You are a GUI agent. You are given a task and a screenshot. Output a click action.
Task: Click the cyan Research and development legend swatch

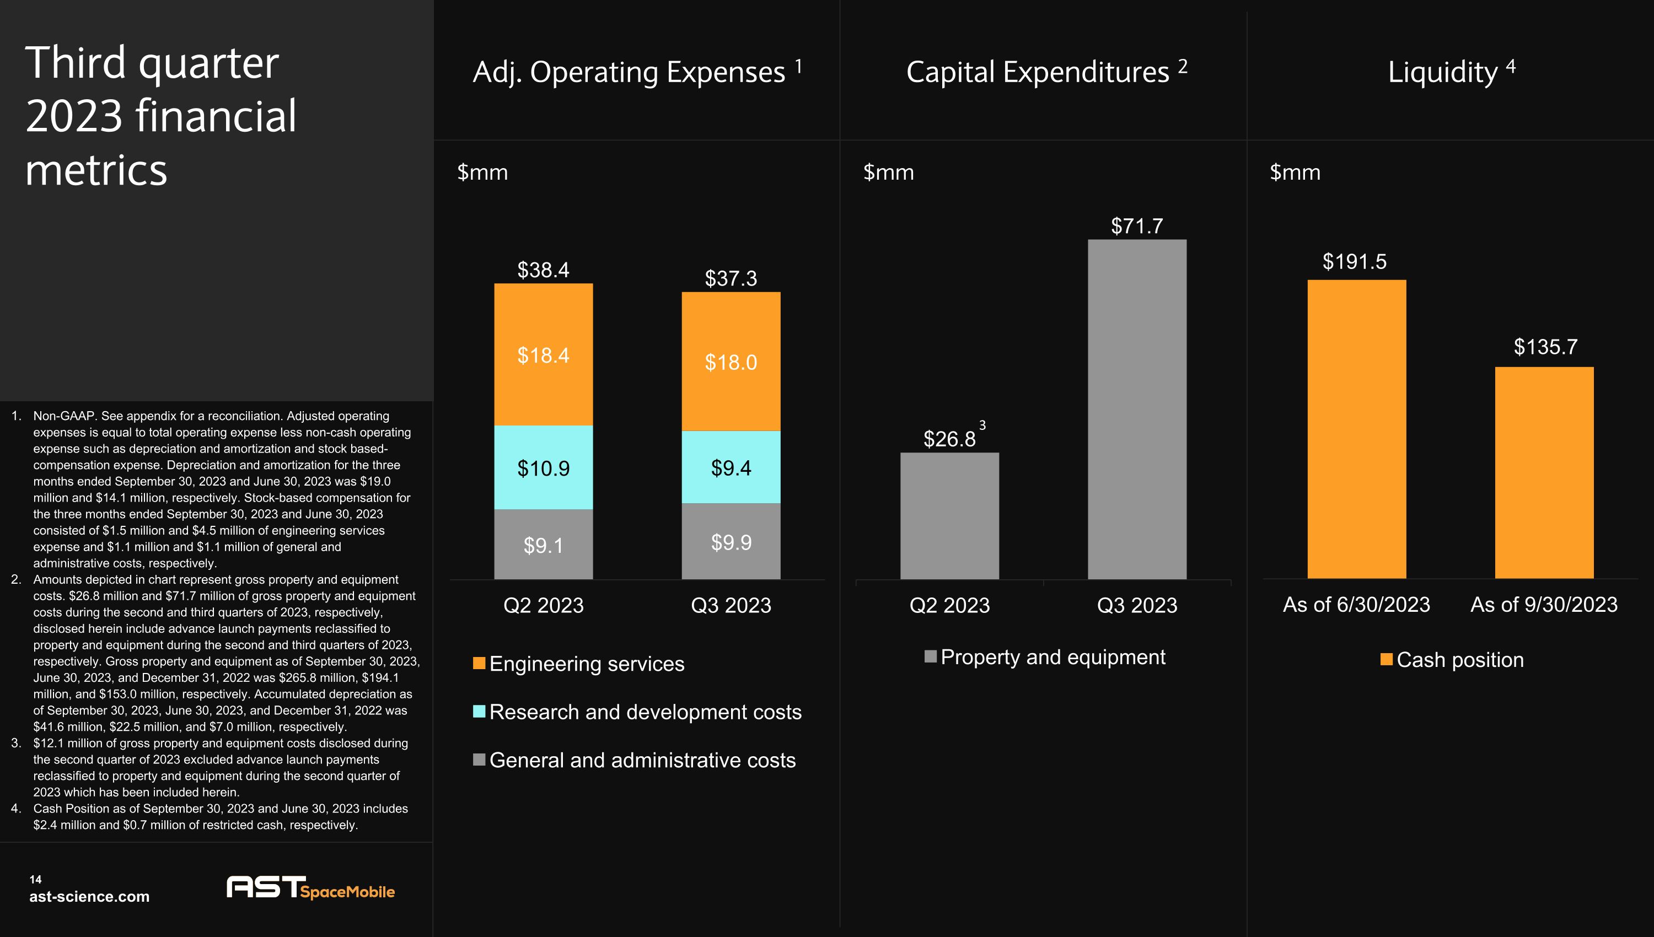coord(479,711)
